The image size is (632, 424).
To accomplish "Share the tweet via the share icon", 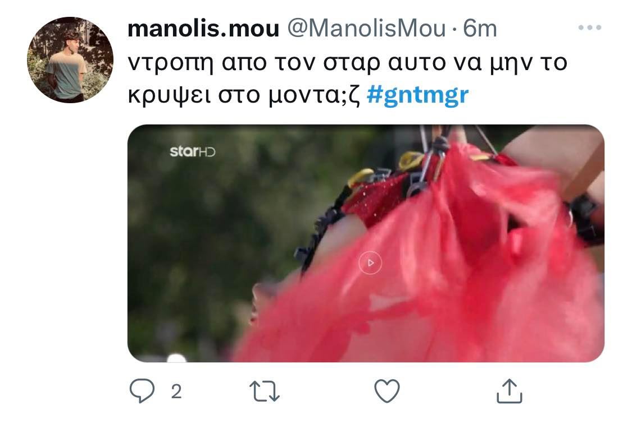I will 510,390.
